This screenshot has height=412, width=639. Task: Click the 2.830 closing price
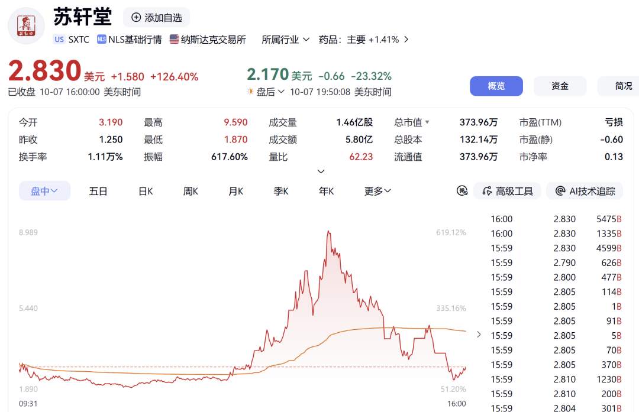point(45,71)
